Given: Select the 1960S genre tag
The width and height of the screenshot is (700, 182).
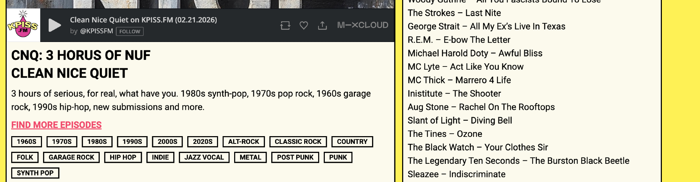Looking at the screenshot, I should pyautogui.click(x=27, y=142).
